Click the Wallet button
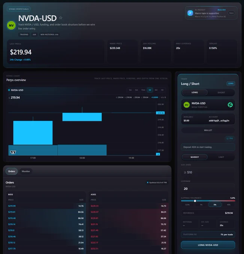This screenshot has width=244, height=254. pos(208,130)
